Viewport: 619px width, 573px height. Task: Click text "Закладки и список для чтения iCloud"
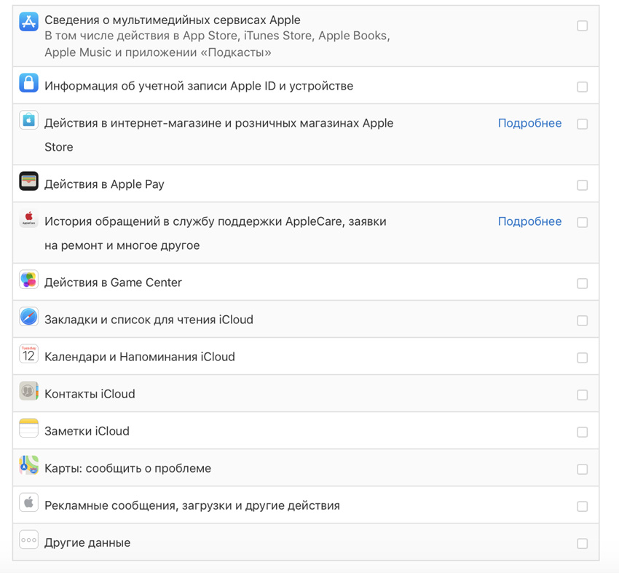149,320
